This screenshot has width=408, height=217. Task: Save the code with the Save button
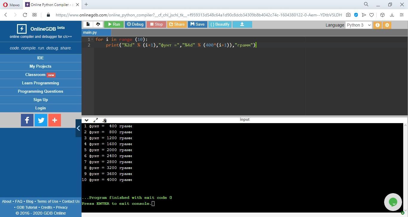coord(197,24)
